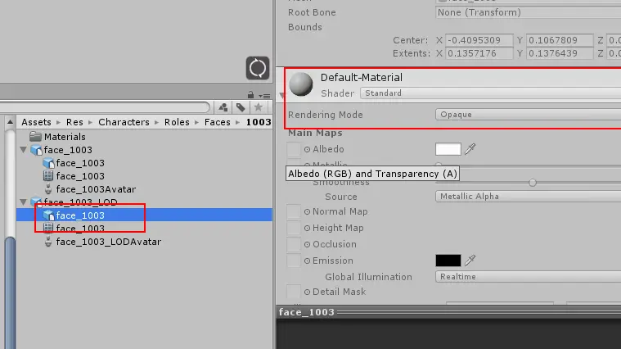
Task: Click the Albedo eyedropper icon
Action: [x=470, y=149]
